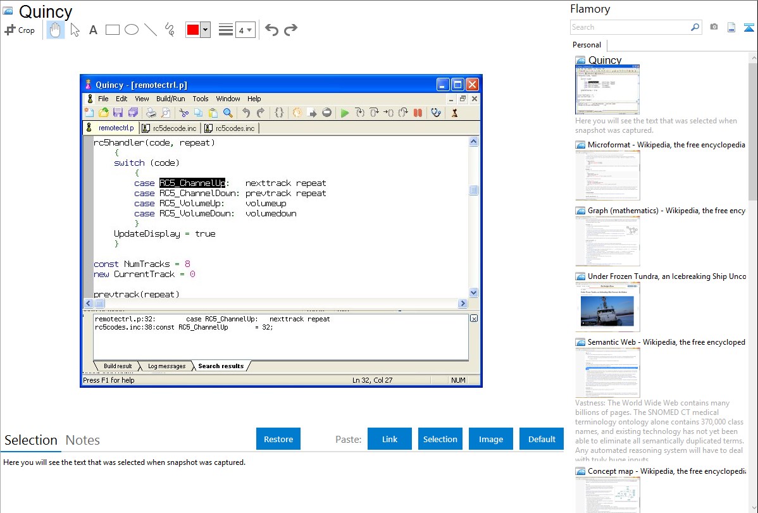Switch to the Notes tab
Image resolution: width=758 pixels, height=513 pixels.
(83, 440)
